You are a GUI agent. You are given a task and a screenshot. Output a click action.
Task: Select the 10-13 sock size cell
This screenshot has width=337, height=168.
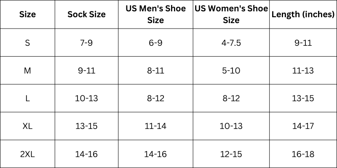[86, 98]
